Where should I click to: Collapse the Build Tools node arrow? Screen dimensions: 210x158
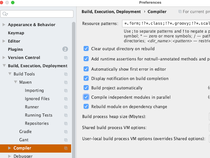[10, 74]
